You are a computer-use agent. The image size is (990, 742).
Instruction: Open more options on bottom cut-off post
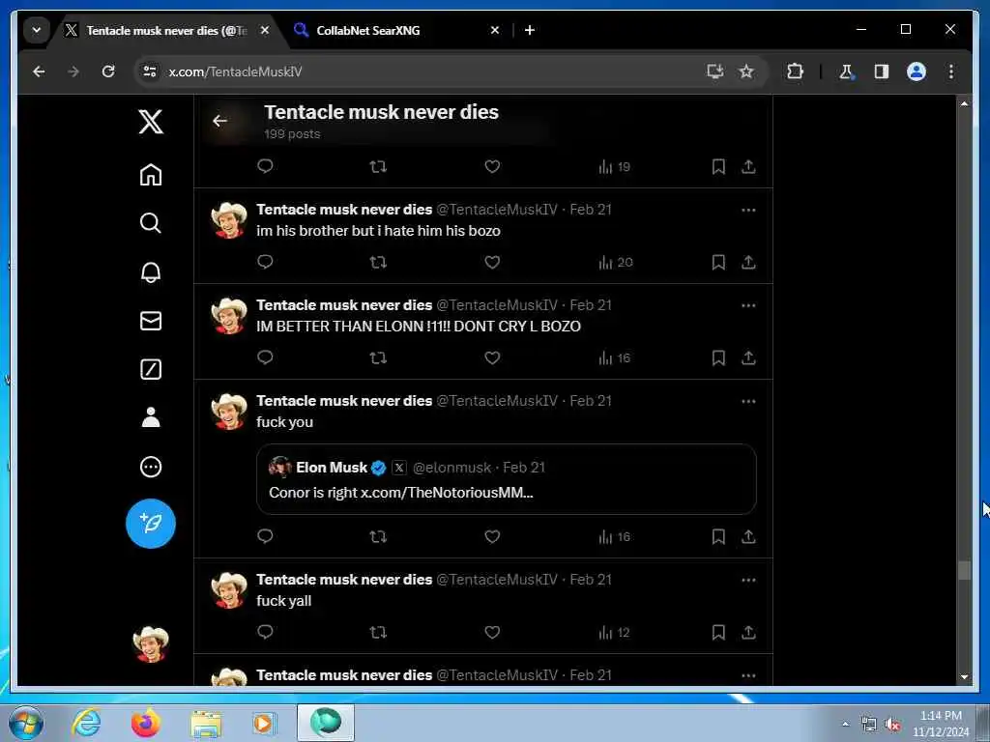point(748,675)
